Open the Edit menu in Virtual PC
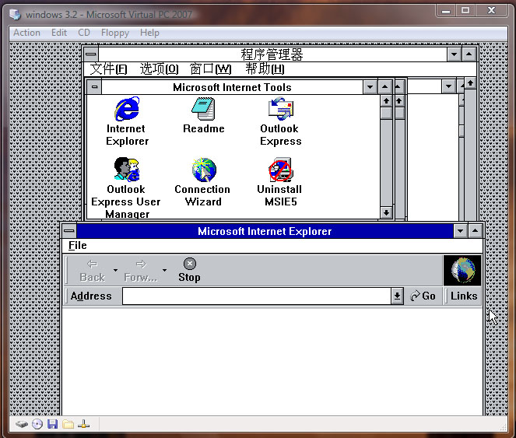516x438 pixels. pos(59,33)
